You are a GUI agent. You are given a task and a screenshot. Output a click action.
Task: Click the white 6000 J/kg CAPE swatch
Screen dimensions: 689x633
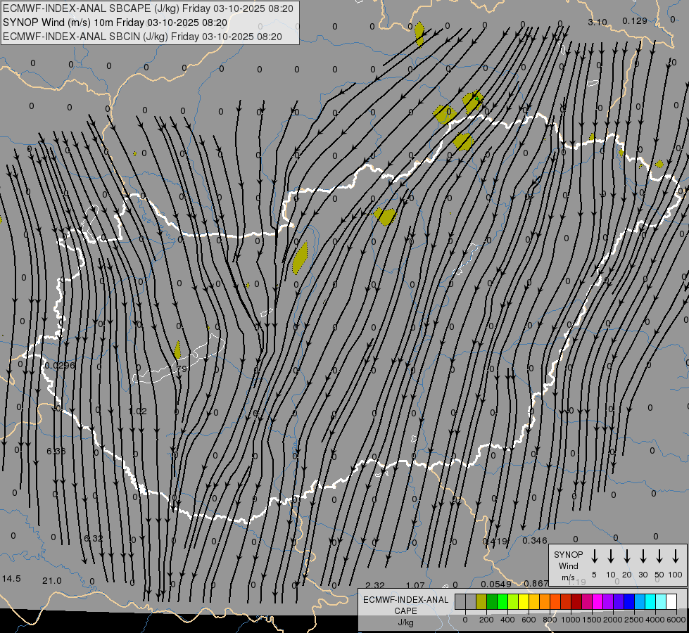(x=671, y=601)
